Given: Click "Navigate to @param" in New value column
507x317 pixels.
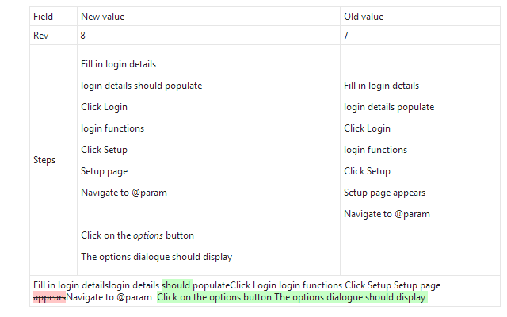Looking at the screenshot, I should tap(124, 193).
